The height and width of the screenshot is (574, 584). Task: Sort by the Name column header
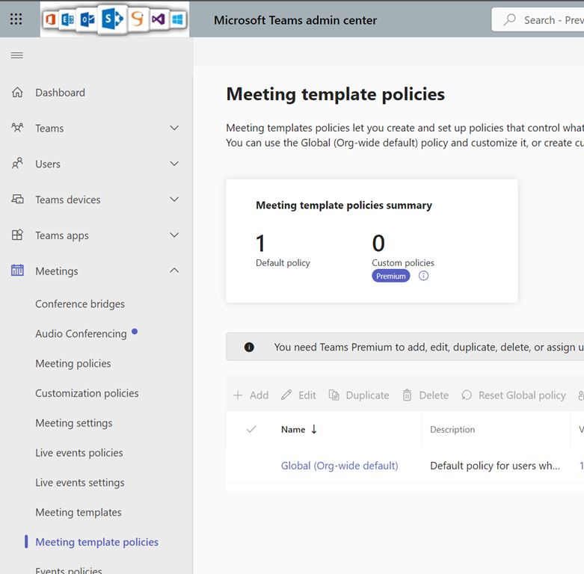pos(293,430)
